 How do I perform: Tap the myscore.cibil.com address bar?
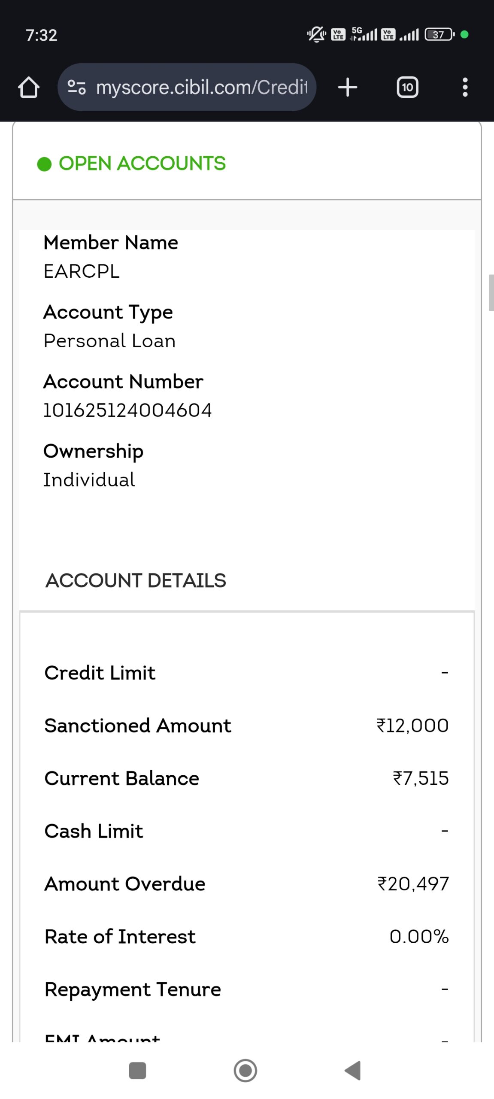(201, 88)
